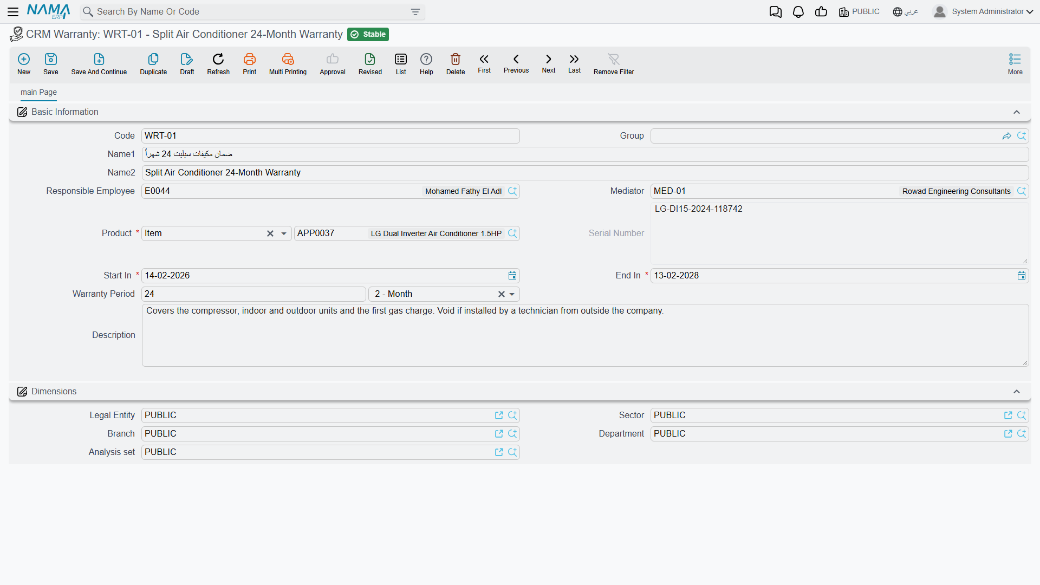Go to Previous record
This screenshot has width=1040, height=585.
pos(516,63)
